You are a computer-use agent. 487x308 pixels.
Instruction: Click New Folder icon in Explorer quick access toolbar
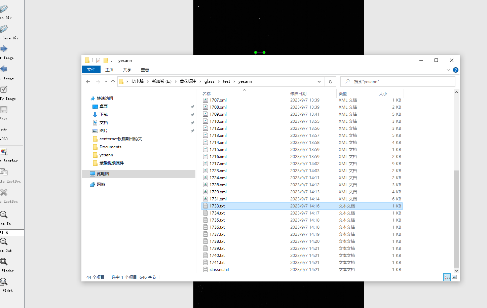(106, 61)
